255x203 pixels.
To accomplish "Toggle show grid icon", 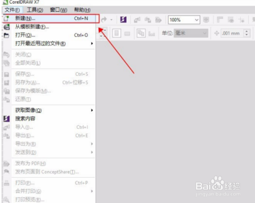I will pyautogui.click(x=231, y=20).
